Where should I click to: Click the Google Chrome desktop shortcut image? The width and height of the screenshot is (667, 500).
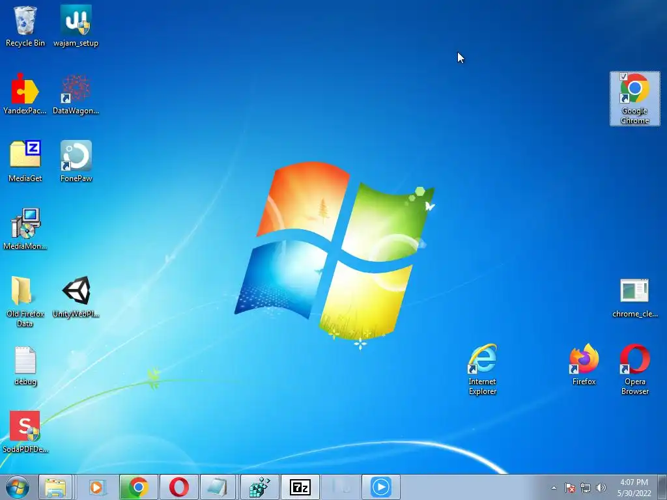pos(634,89)
